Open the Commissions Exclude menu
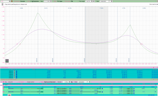The image size is (158, 96). (x=19, y=1)
